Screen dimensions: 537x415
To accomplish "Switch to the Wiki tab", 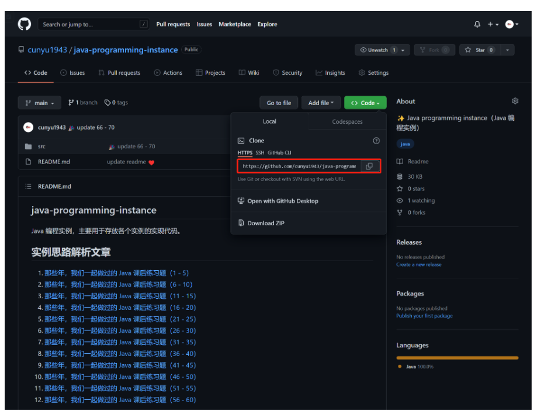I will point(249,72).
